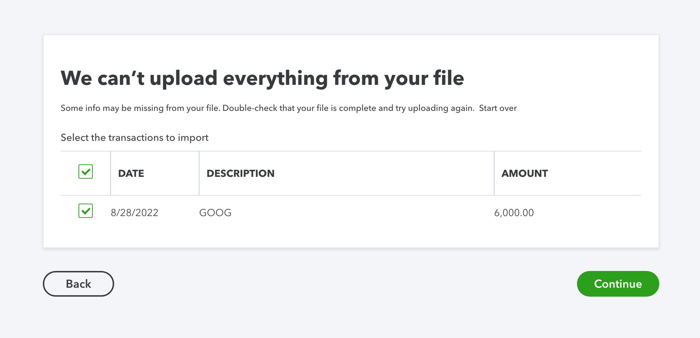The width and height of the screenshot is (700, 338).
Task: Click the DESCRIPTION column header
Action: coord(240,173)
